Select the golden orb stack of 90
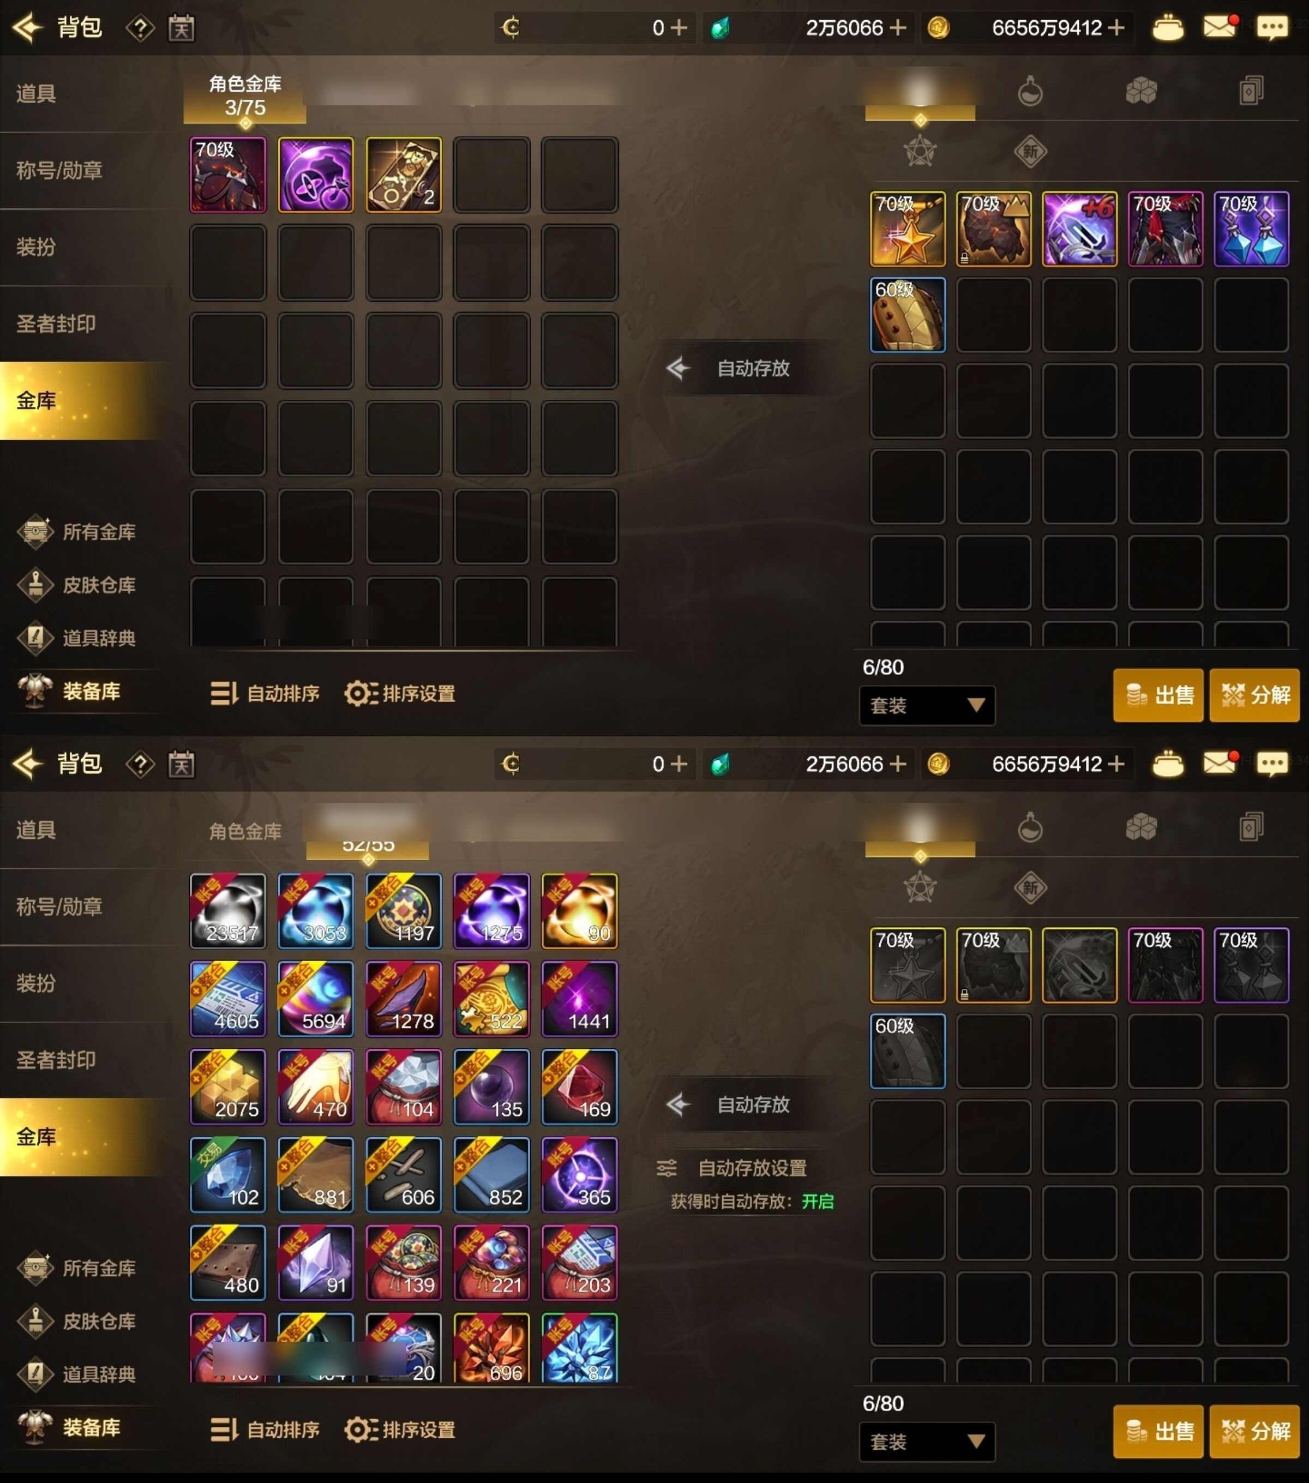The height and width of the screenshot is (1483, 1309). point(579,910)
